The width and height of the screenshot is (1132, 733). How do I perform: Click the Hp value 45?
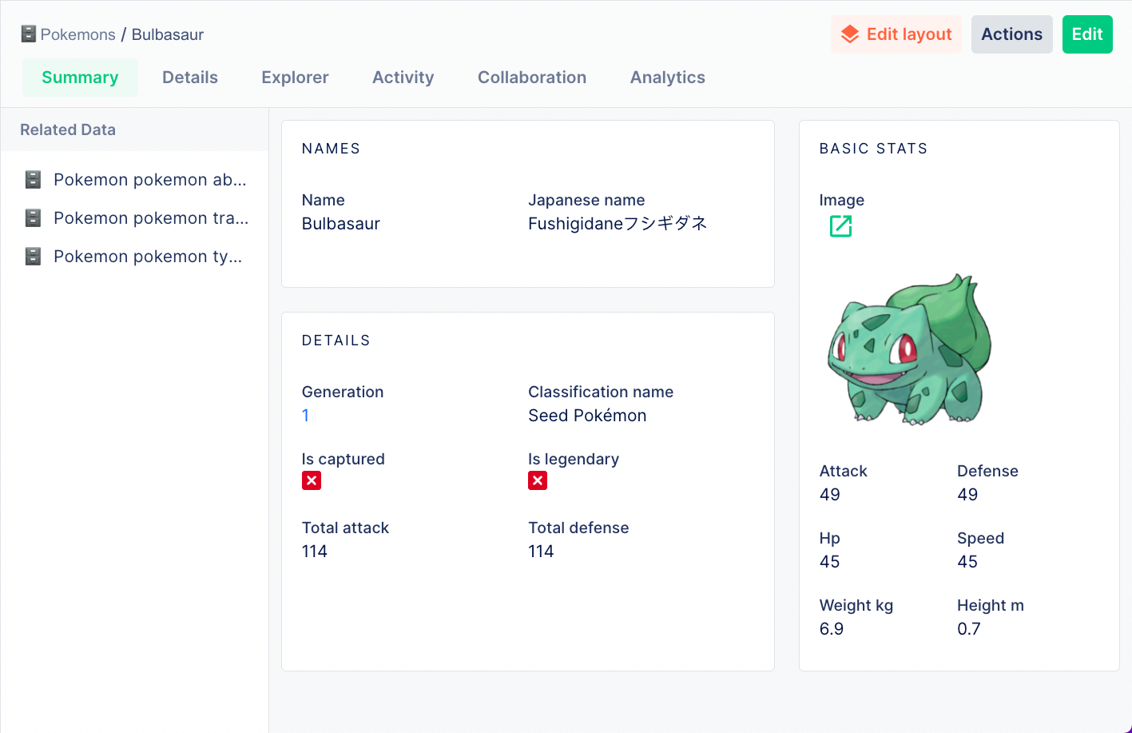(830, 562)
